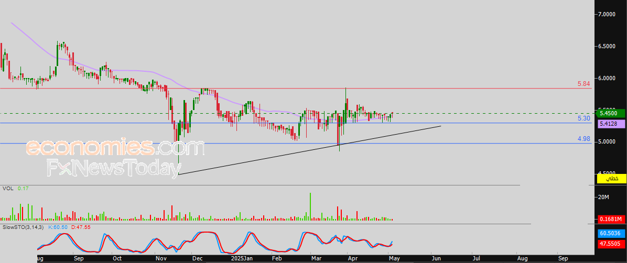The width and height of the screenshot is (627, 263).
Task: Click the K:60.50 stochastic reading
Action: [58, 227]
